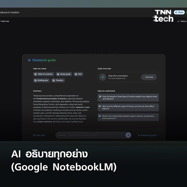This screenshot has height=187, width=187.
Task: Click the Deep Dive audio waveform icon
Action: click(x=103, y=77)
